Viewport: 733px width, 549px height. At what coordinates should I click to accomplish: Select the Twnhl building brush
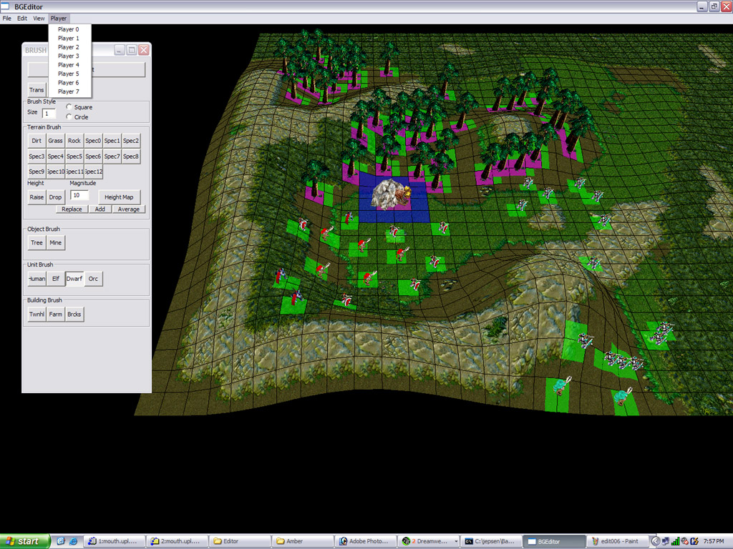(x=37, y=315)
